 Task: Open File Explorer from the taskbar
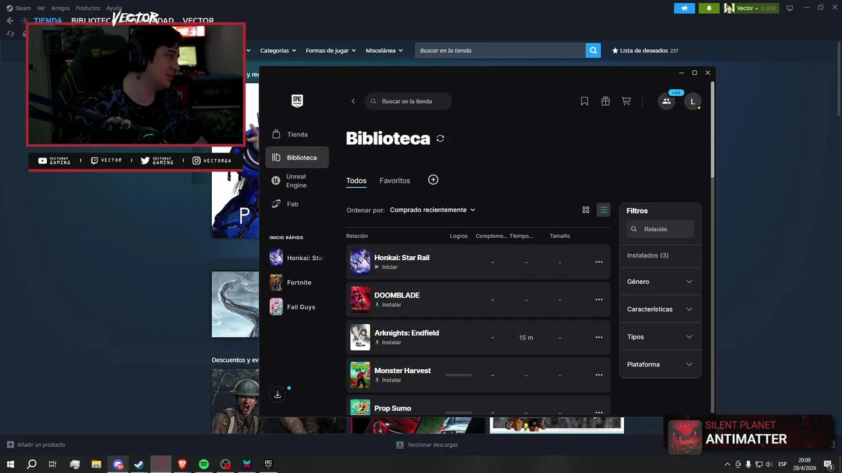(x=96, y=464)
